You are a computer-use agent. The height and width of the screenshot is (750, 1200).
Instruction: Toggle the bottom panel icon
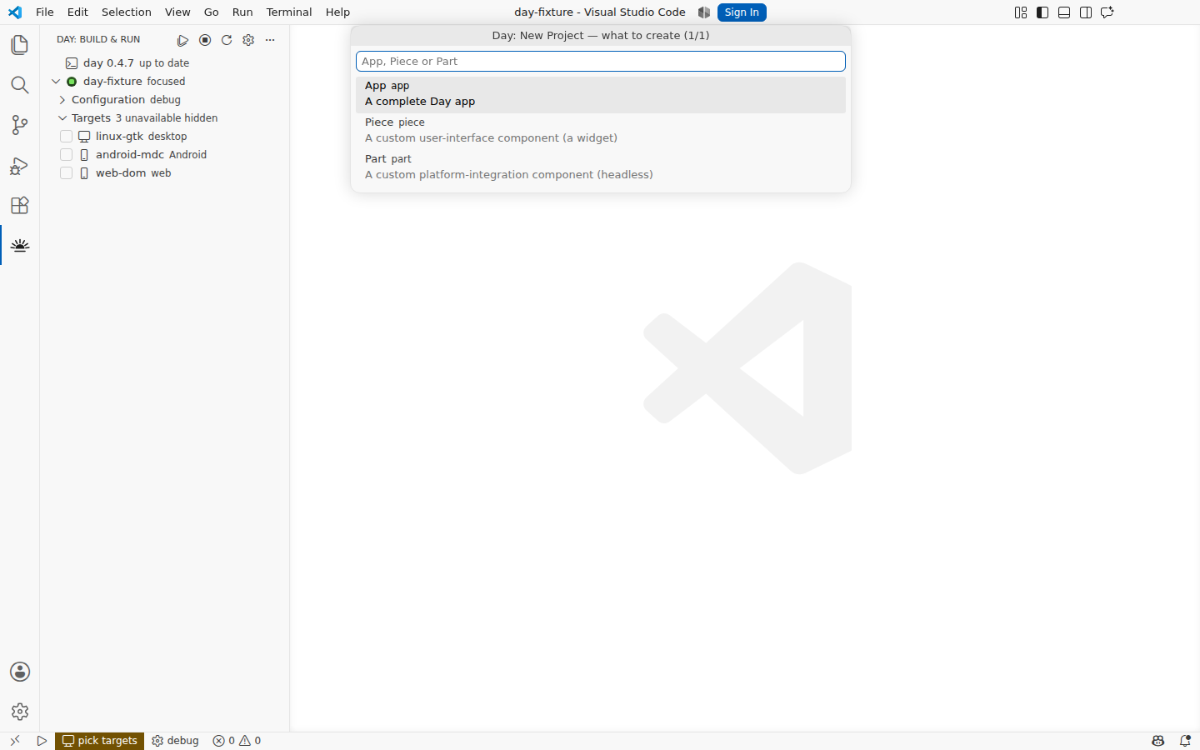coord(1064,12)
